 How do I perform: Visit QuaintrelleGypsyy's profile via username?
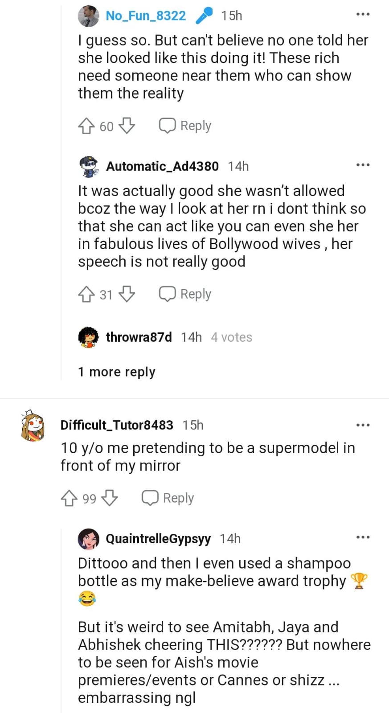pyautogui.click(x=158, y=539)
